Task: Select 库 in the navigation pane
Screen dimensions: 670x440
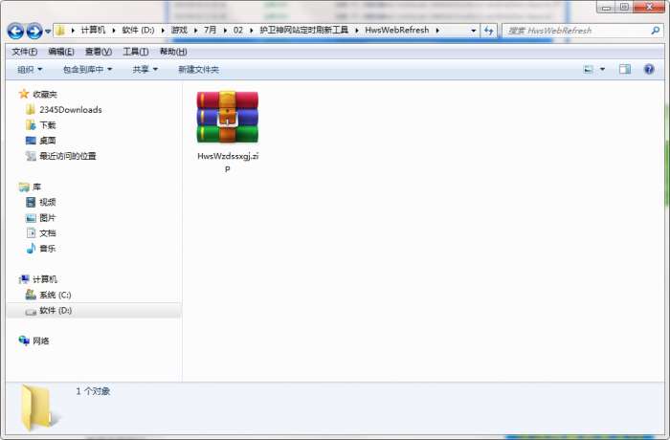Action: point(36,187)
